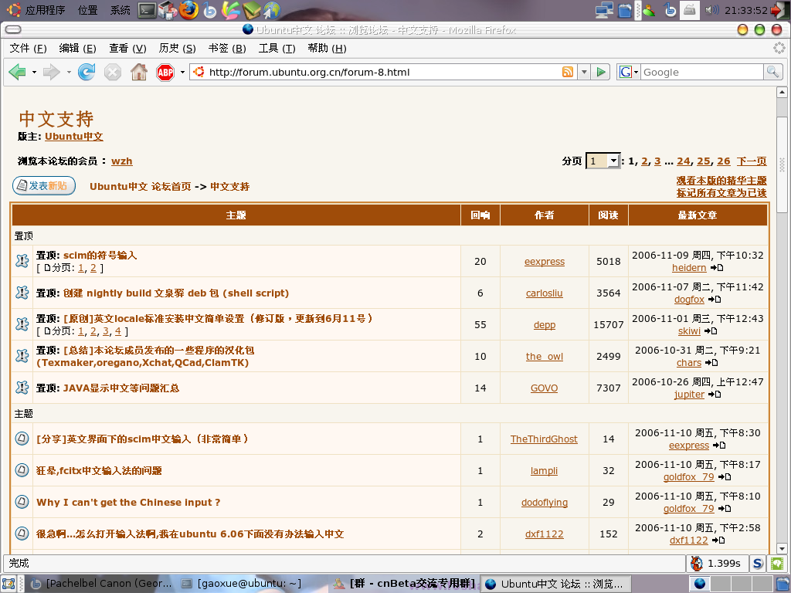The width and height of the screenshot is (791, 593).
Task: Click the green Go arrow button
Action: 601,72
